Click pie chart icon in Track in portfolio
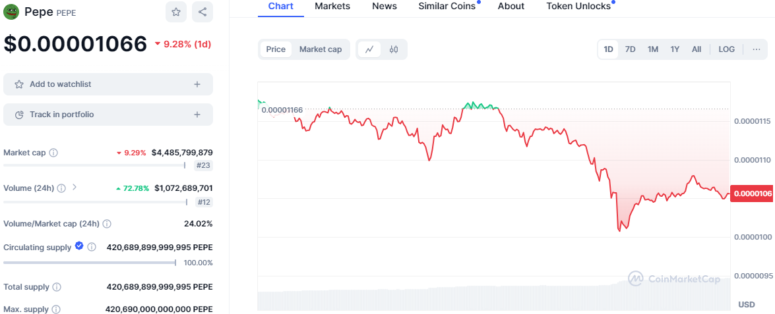This screenshot has height=314, width=775. [x=19, y=115]
